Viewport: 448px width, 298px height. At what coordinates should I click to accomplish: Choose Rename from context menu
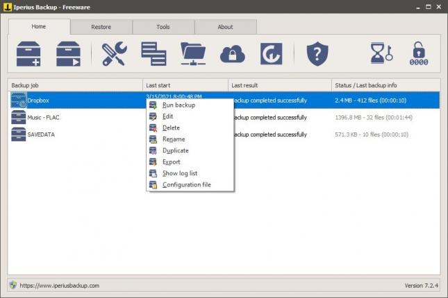[x=190, y=139]
